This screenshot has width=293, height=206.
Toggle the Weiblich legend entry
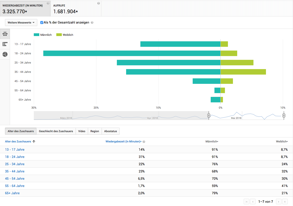coord(65,35)
